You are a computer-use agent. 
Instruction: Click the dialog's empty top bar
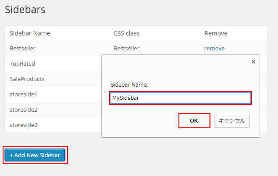pyautogui.click(x=175, y=62)
